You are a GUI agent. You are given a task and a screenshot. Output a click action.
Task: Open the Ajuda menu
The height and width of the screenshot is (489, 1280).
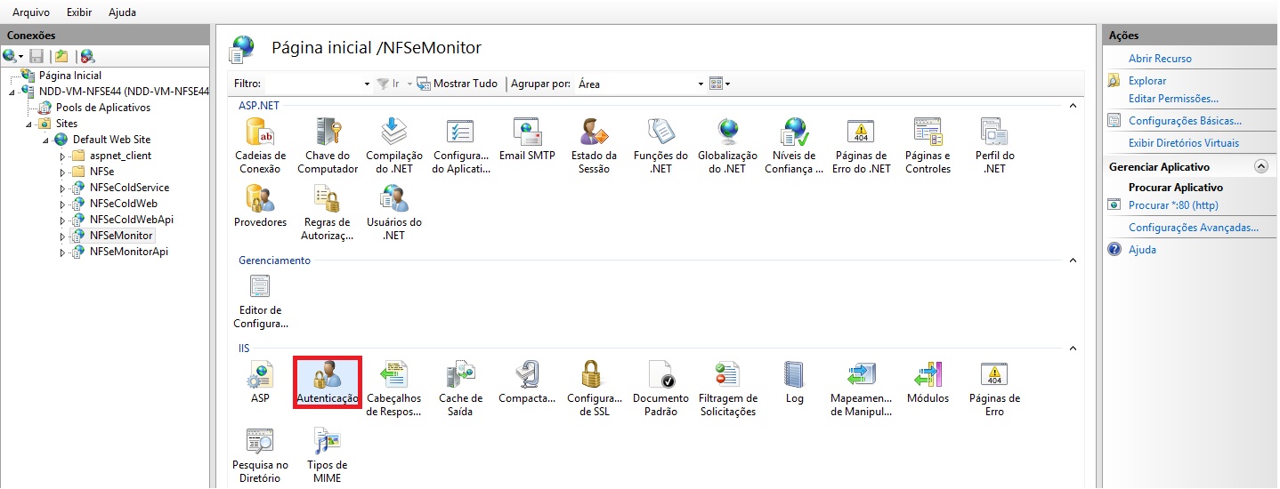click(x=122, y=12)
